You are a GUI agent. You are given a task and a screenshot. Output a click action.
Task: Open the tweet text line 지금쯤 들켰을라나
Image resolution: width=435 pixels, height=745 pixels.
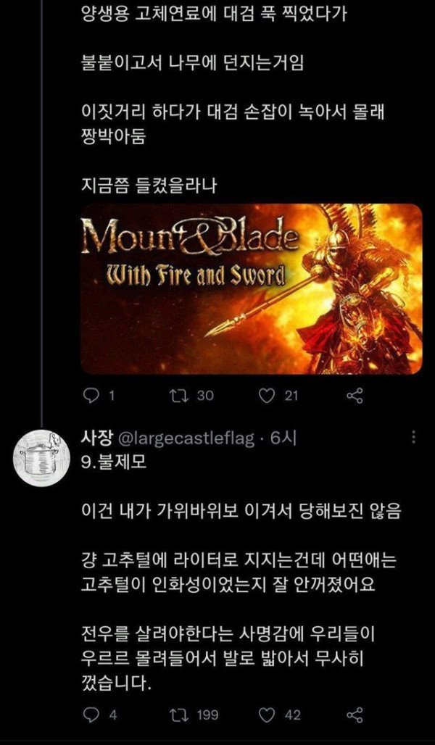pos(149,186)
